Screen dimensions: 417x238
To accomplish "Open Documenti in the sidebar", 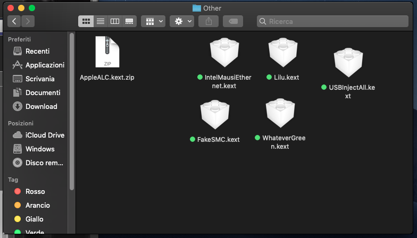I will pos(37,92).
